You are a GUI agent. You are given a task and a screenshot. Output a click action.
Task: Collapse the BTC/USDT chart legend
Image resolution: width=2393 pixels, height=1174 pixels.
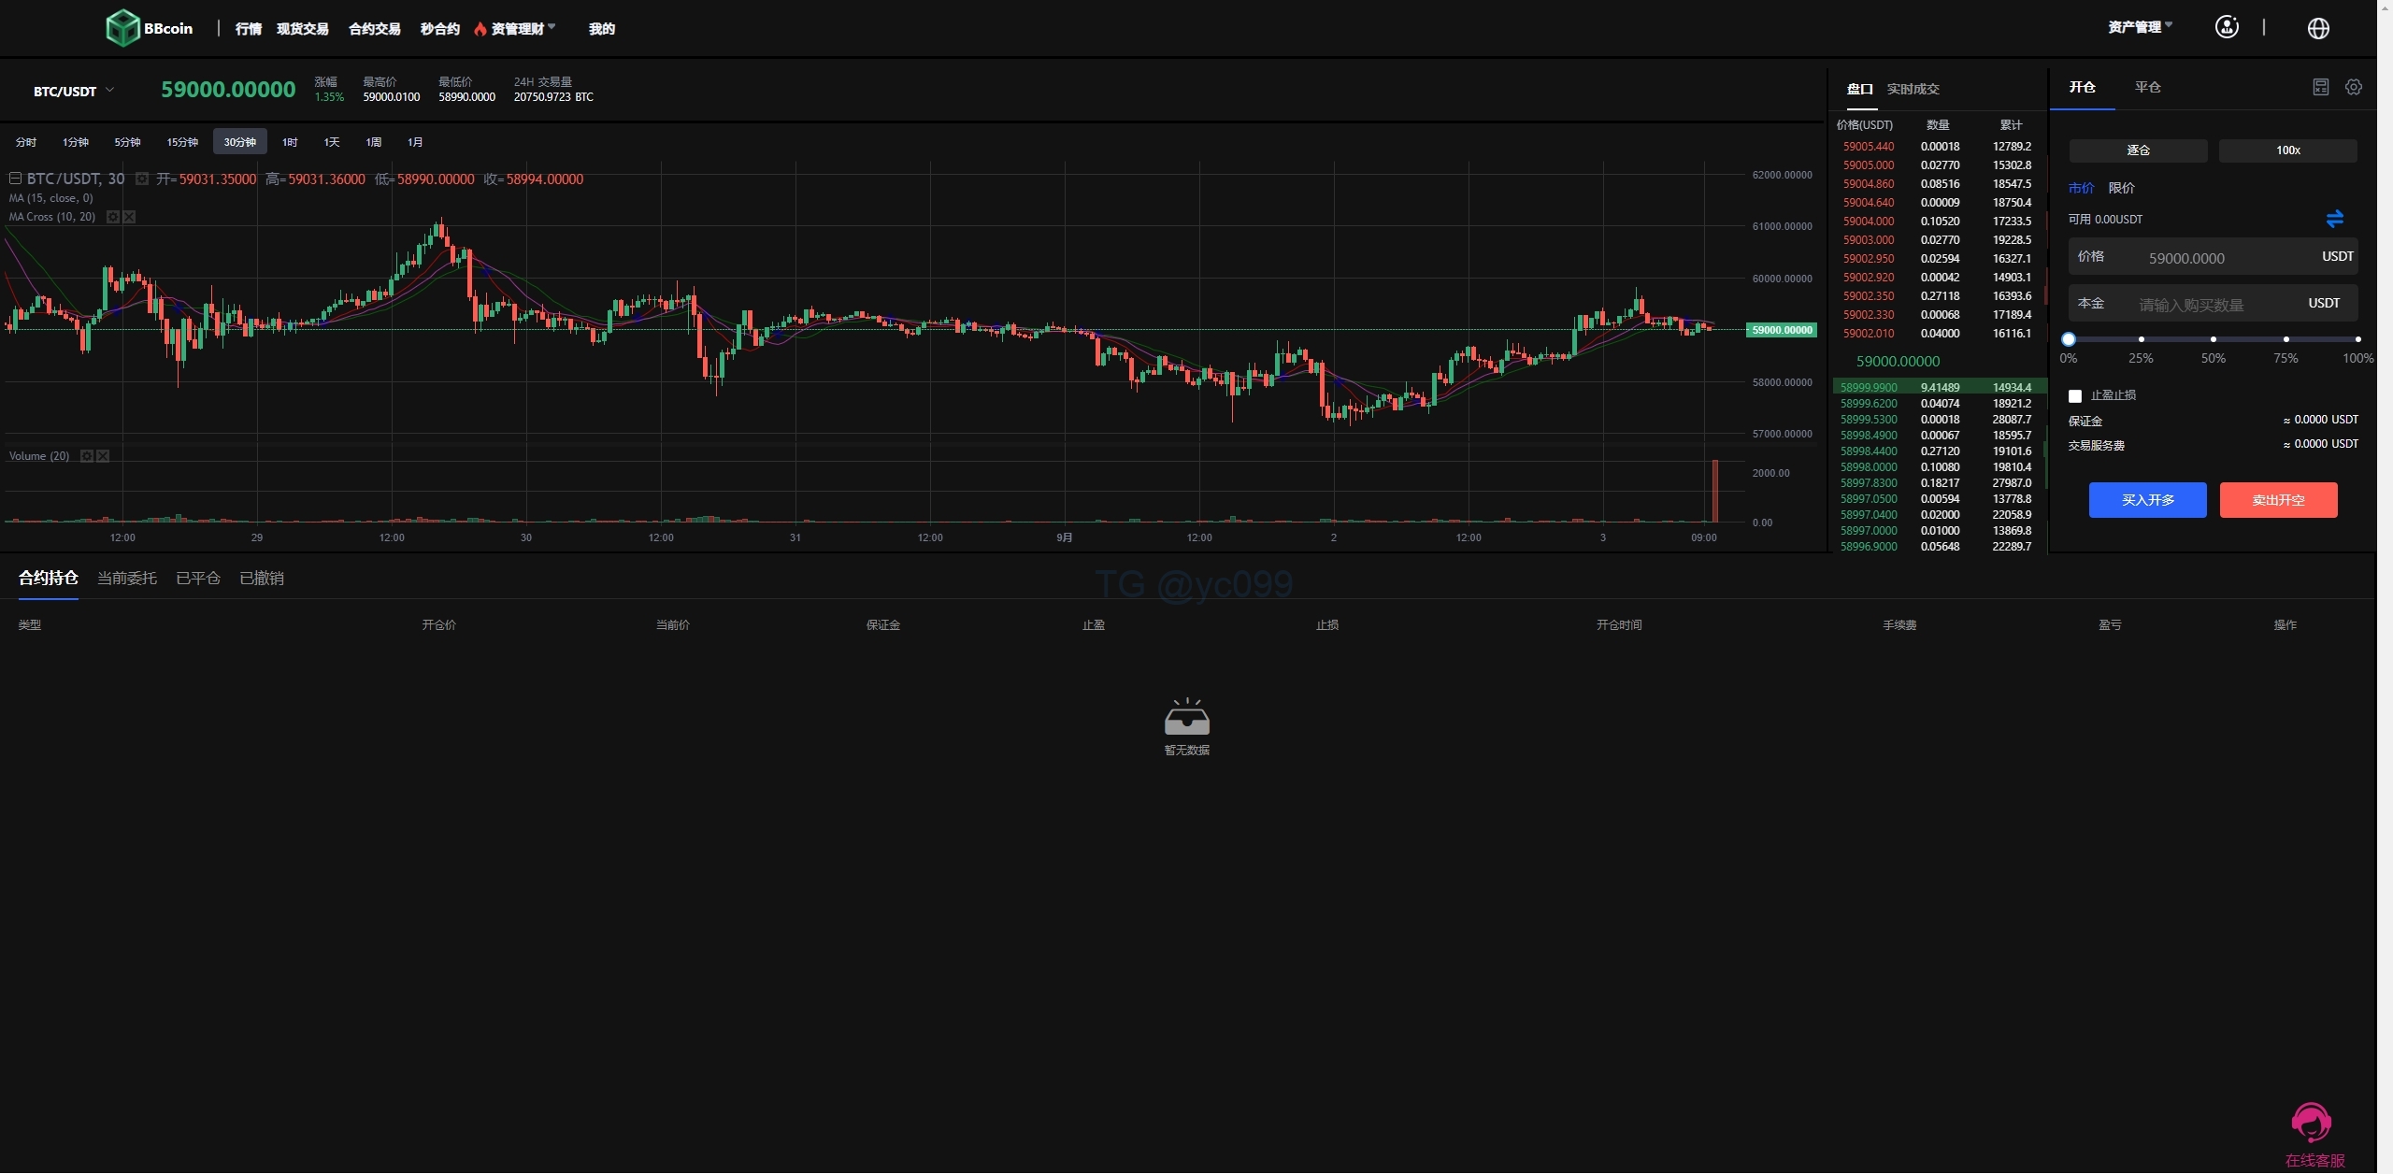tap(15, 179)
